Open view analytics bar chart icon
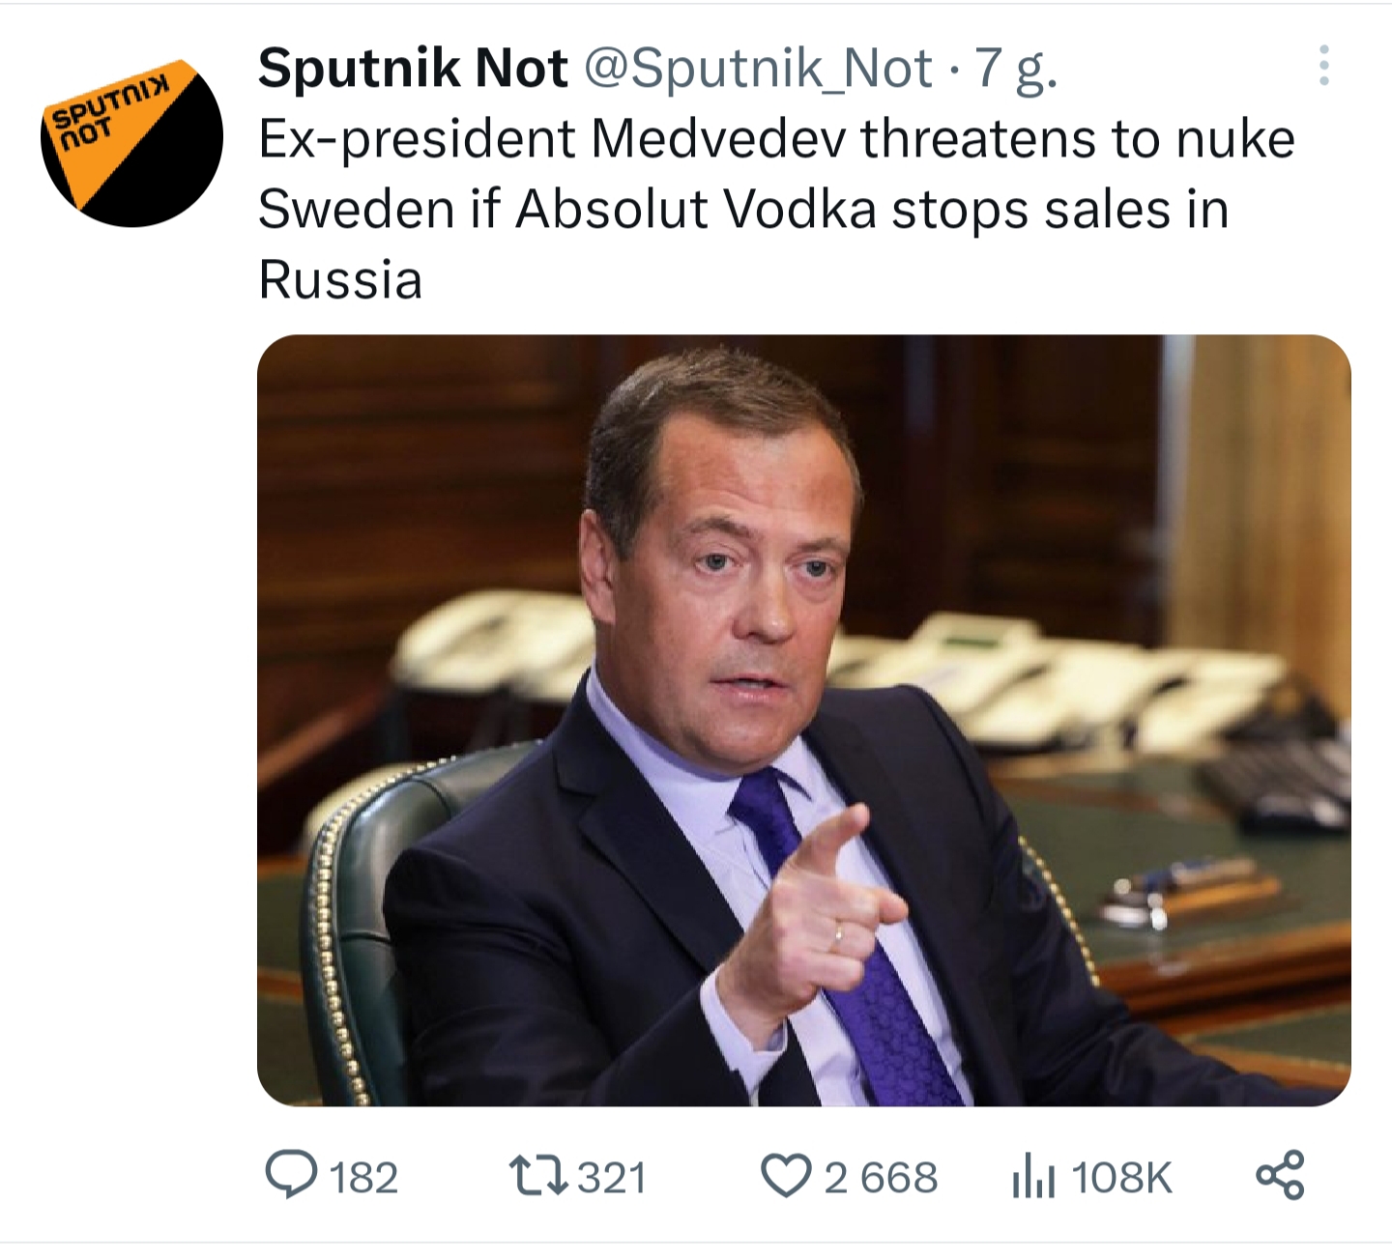Screen dimensions: 1392x1259 click(1033, 1178)
